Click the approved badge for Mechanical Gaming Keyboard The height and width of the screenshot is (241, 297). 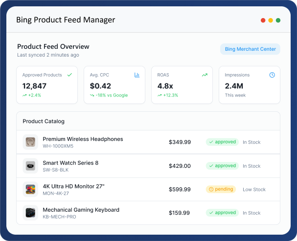click(222, 213)
